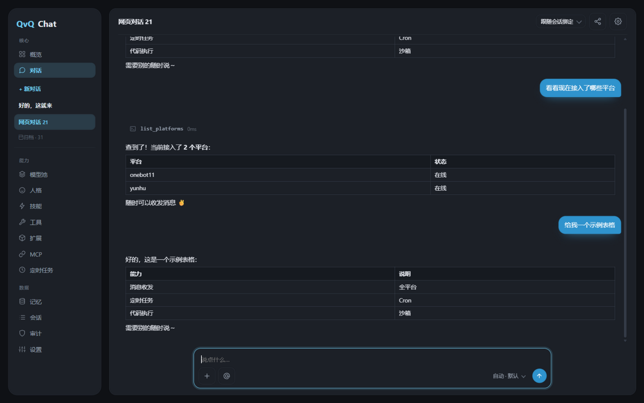Click the yunhu table cell
644x403 pixels.
tap(278, 188)
